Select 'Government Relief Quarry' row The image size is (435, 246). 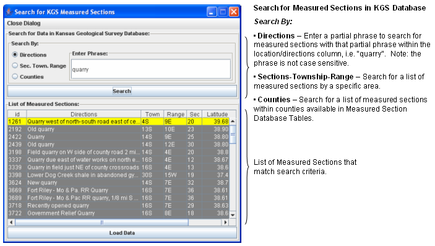(x=118, y=213)
